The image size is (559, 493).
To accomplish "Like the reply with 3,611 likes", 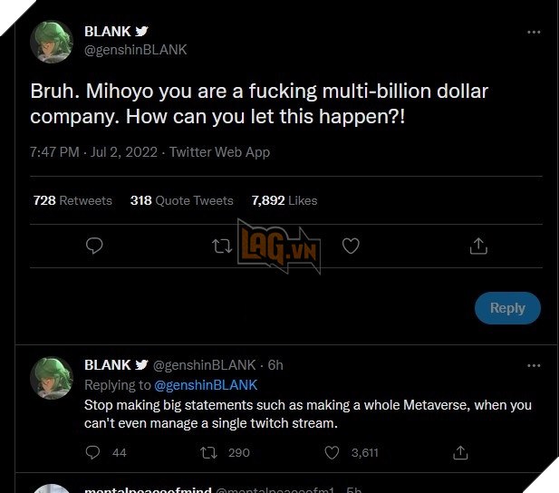I will tap(333, 452).
